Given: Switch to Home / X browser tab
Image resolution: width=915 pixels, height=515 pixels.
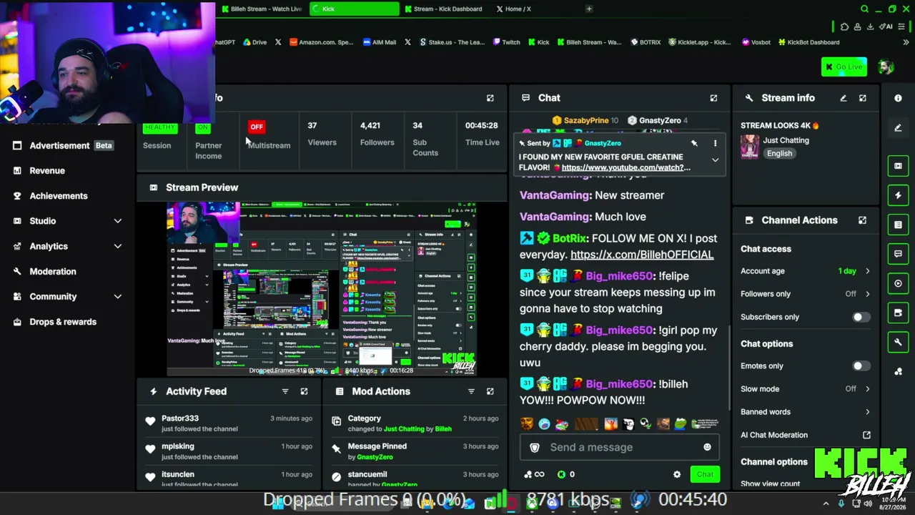Looking at the screenshot, I should pyautogui.click(x=513, y=9).
